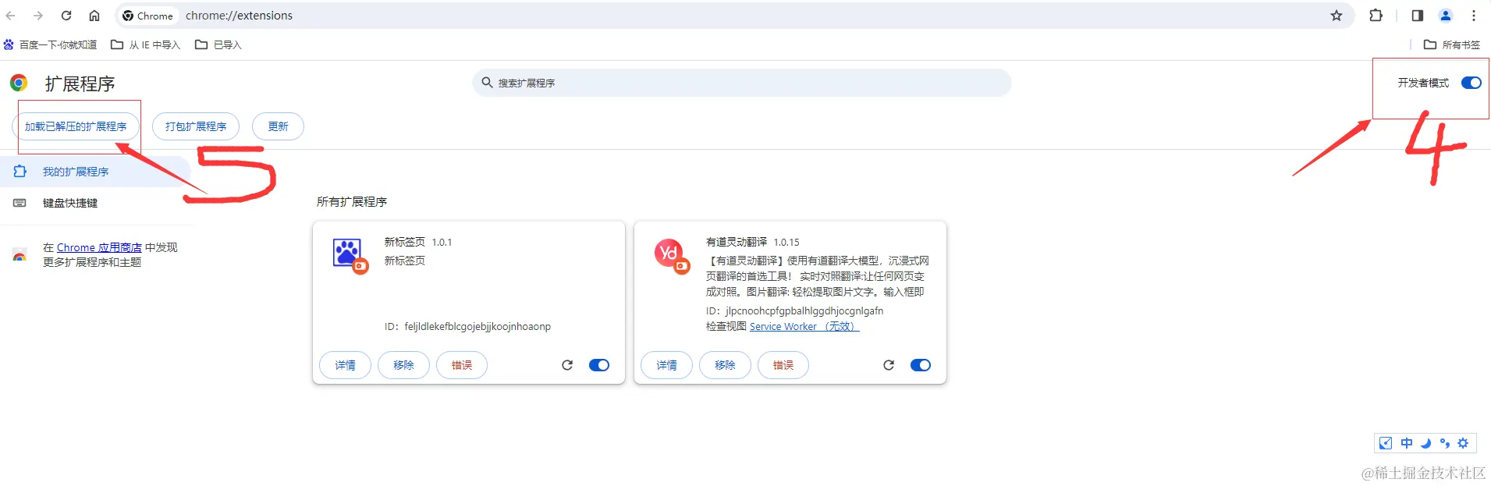
Task: Open the 已导入 bookmark folder
Action: [218, 44]
